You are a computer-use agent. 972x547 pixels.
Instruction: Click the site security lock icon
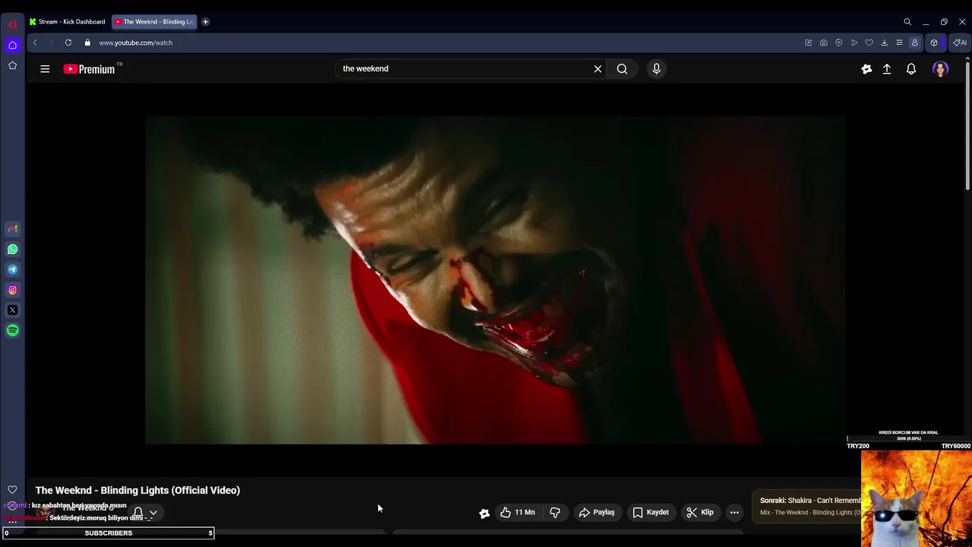[87, 43]
